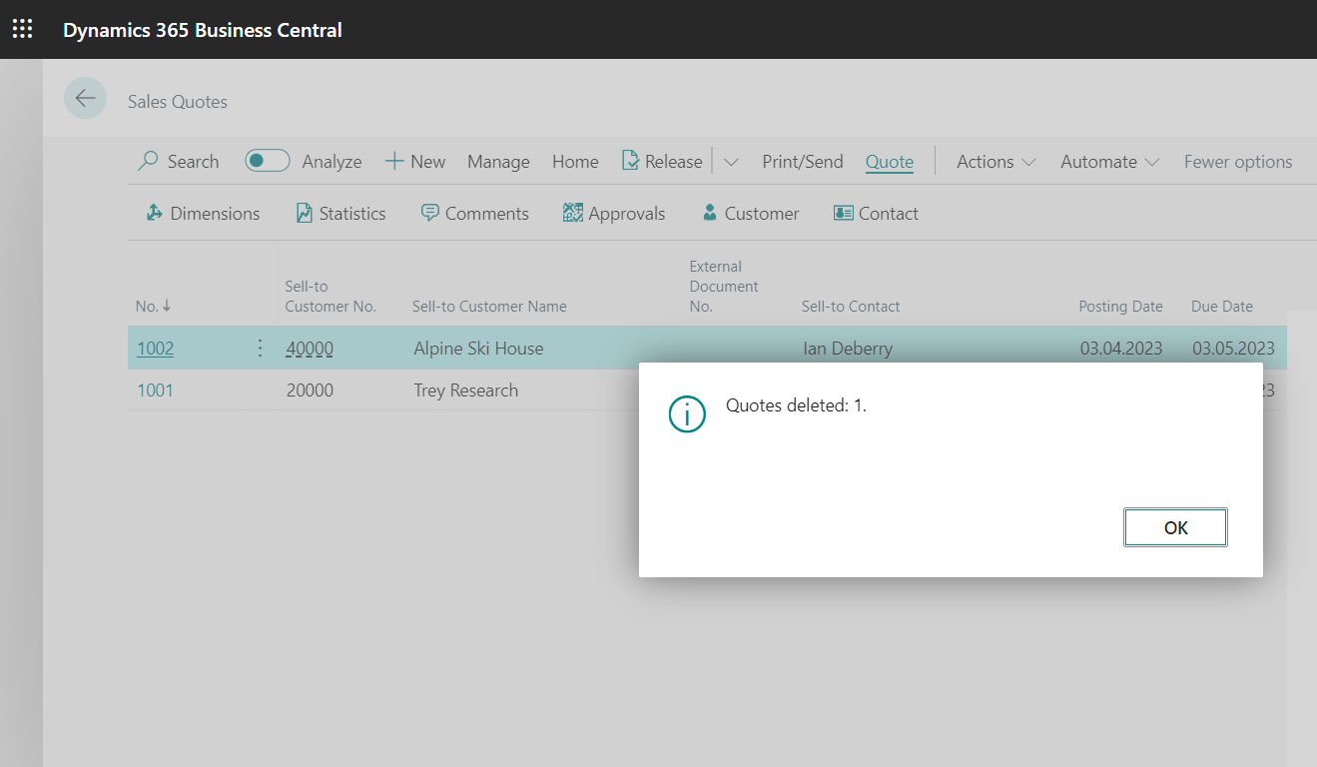Viewport: 1317px width, 767px height.
Task: Open the Manage menu
Action: pos(498,162)
